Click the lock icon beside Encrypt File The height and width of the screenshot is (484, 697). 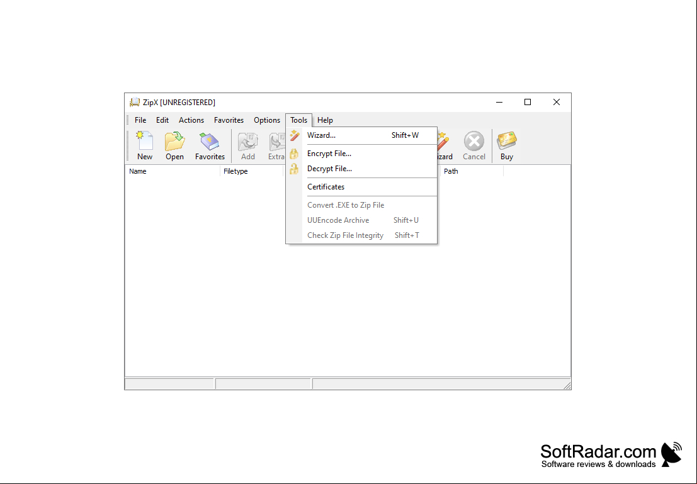(294, 154)
